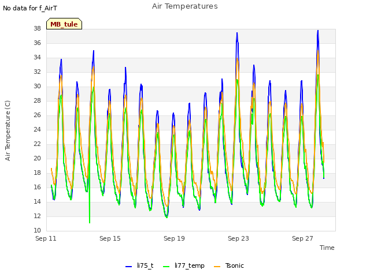
Task: Click the 10 y-axis tick label
Action: pyautogui.click(x=37, y=230)
